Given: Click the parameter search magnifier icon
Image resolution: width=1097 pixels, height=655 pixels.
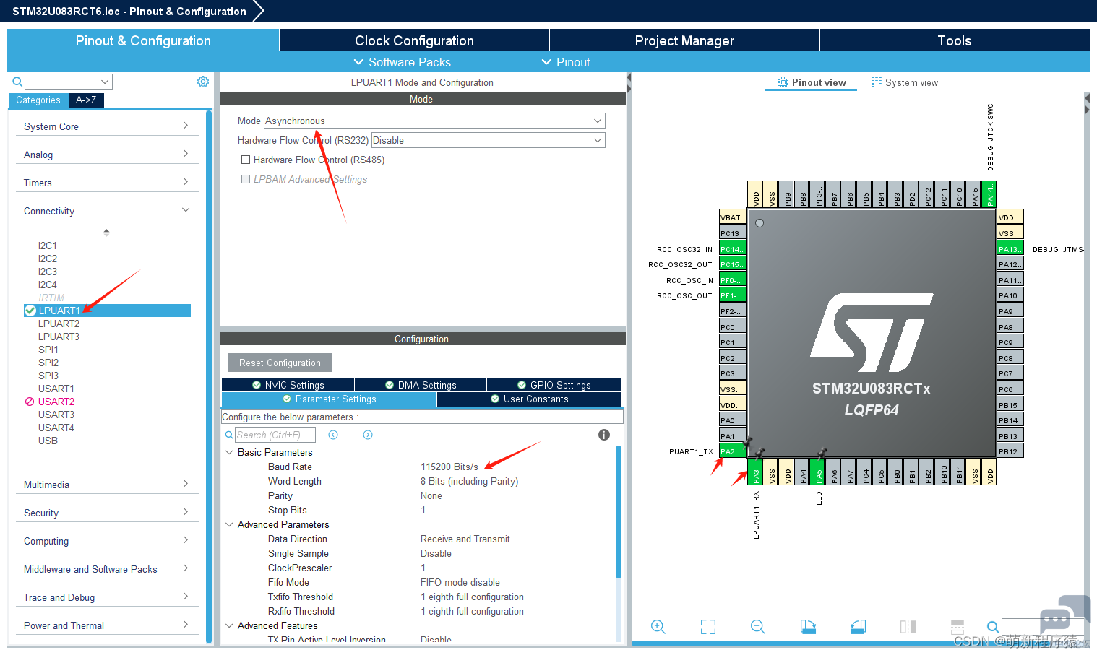Looking at the screenshot, I should point(229,435).
